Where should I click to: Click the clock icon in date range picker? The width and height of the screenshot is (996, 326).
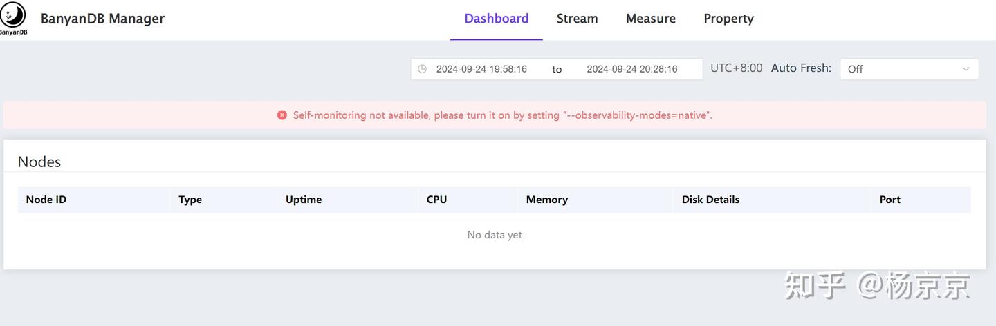[422, 69]
